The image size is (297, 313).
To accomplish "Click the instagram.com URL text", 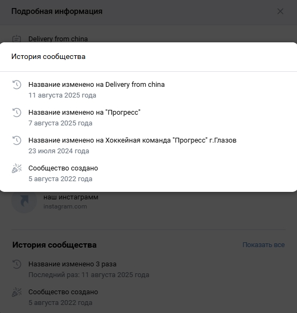I will [x=65, y=206].
